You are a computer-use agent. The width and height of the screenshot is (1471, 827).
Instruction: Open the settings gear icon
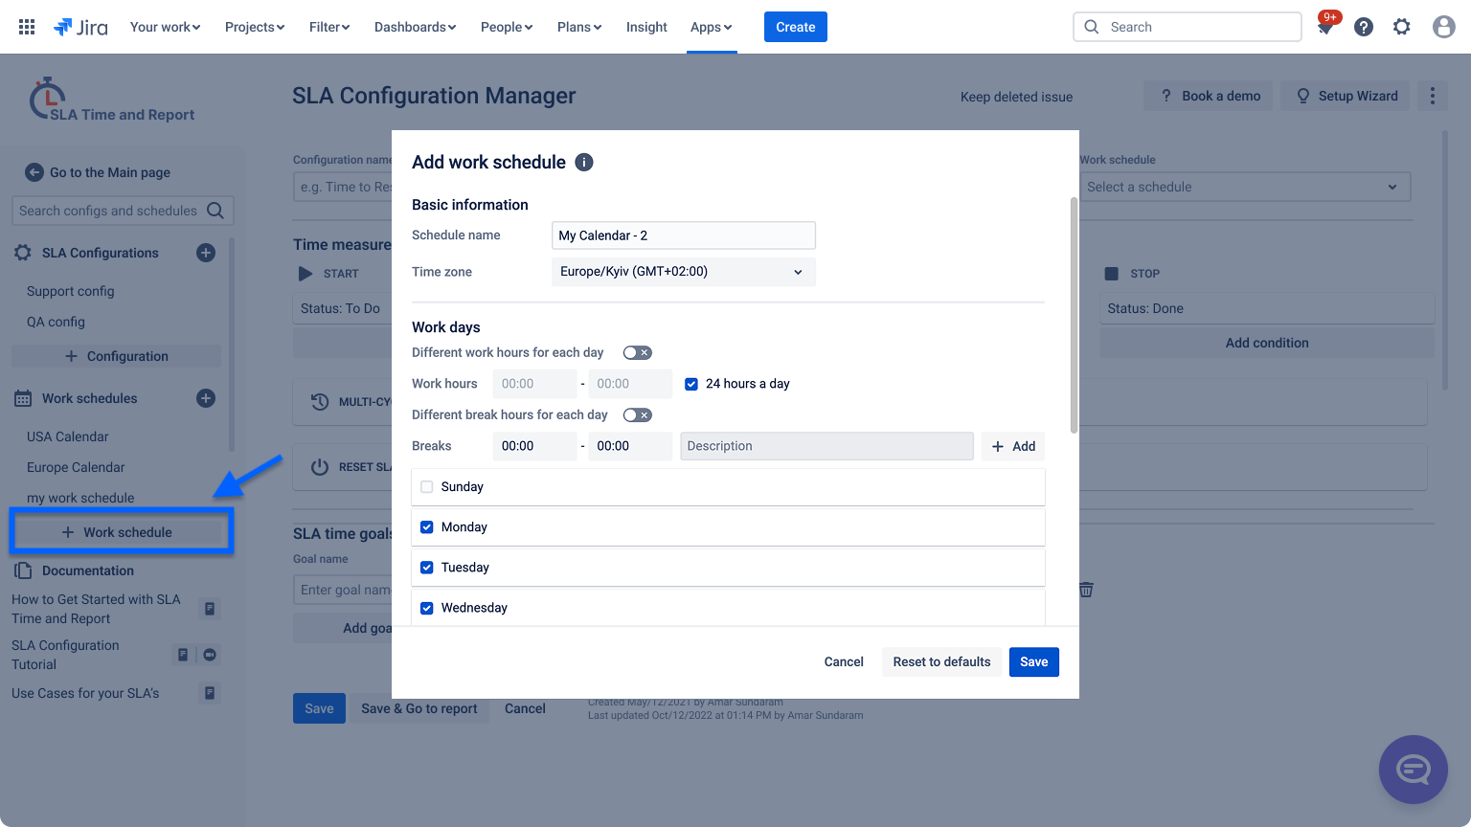[1402, 27]
